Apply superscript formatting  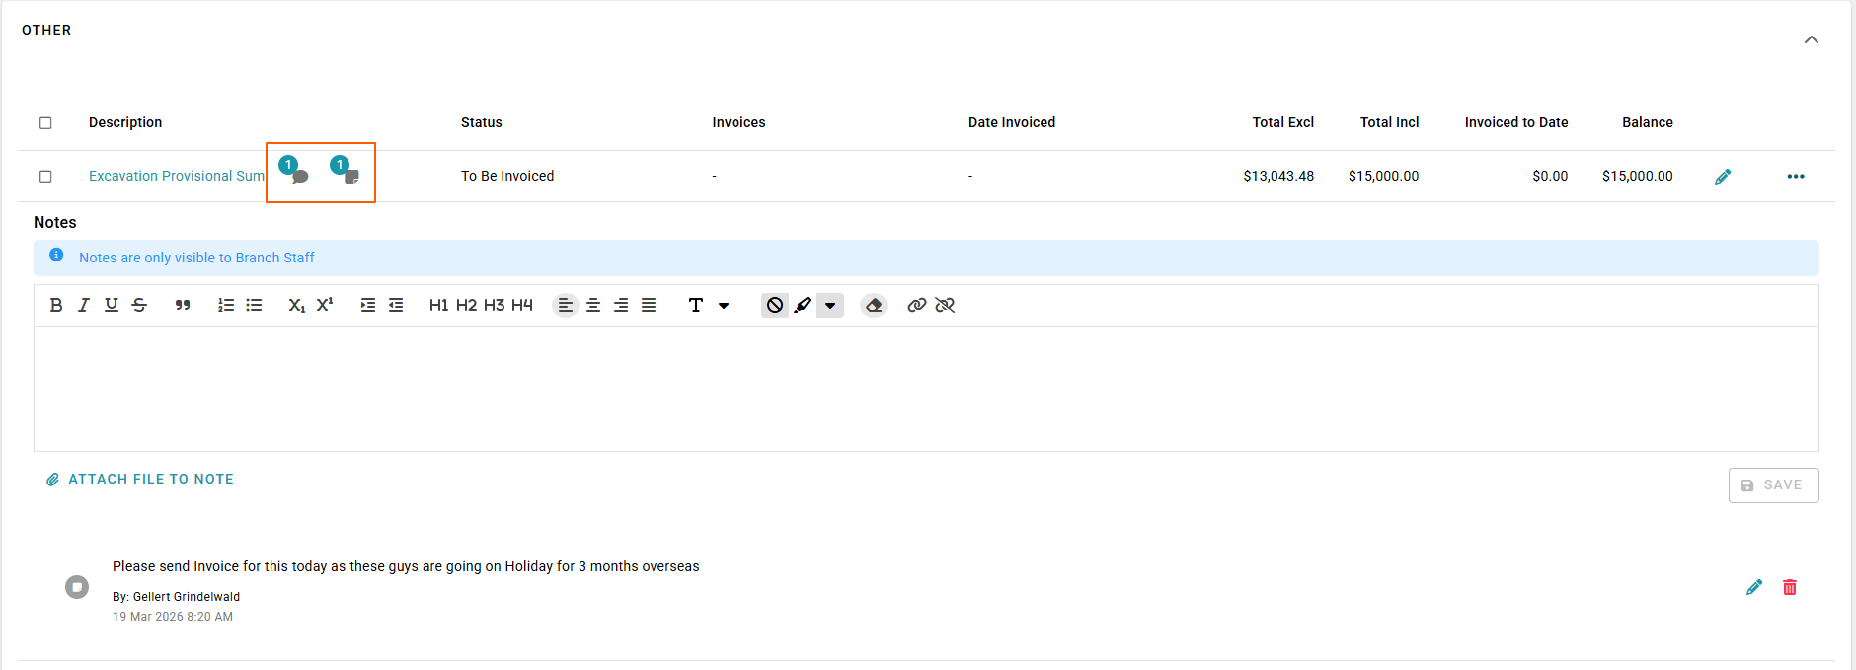325,305
